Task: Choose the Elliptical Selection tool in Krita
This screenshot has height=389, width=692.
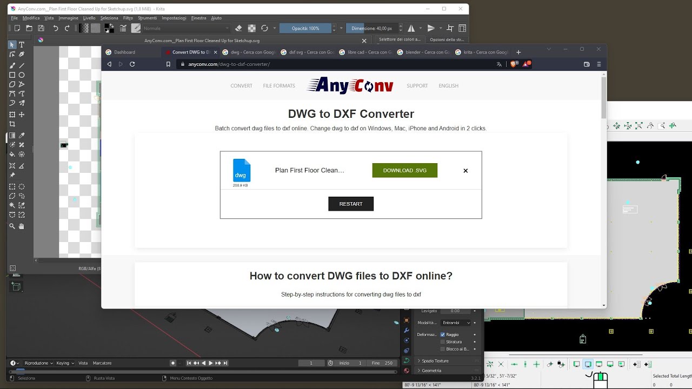Action: pos(22,186)
